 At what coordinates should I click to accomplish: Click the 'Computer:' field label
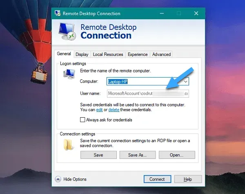click(89, 81)
